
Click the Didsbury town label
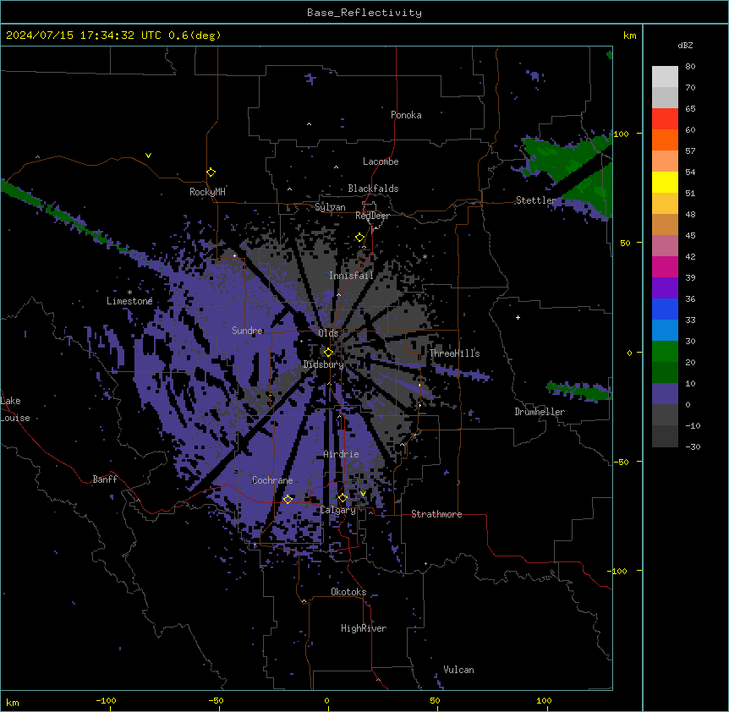coord(324,364)
